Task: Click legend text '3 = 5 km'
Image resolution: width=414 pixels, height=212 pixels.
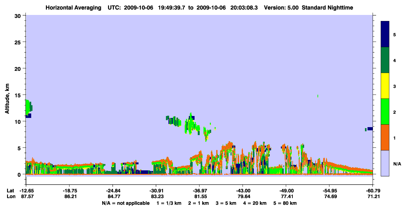Action: point(226,203)
